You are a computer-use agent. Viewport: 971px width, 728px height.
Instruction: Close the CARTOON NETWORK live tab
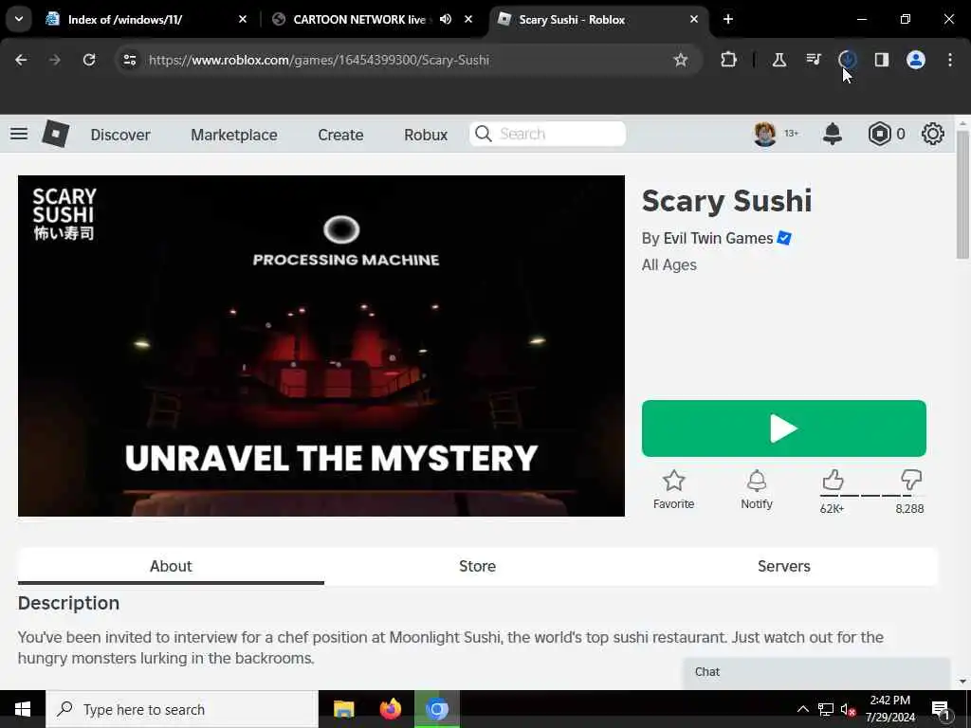[x=468, y=19]
